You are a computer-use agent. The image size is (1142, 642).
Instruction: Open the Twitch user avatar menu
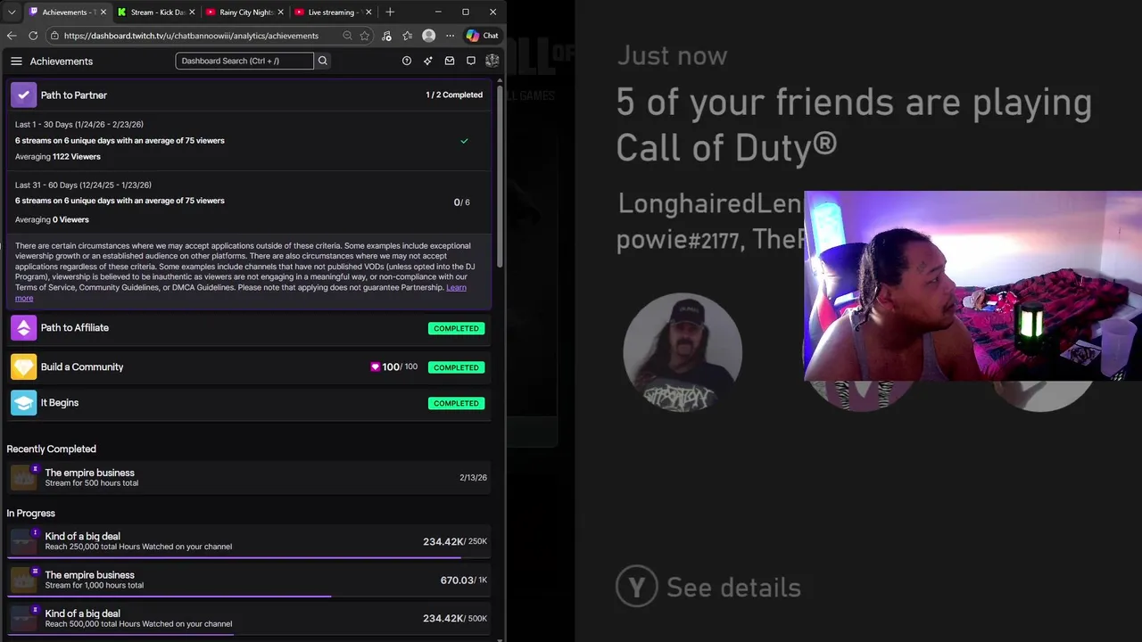pyautogui.click(x=492, y=61)
